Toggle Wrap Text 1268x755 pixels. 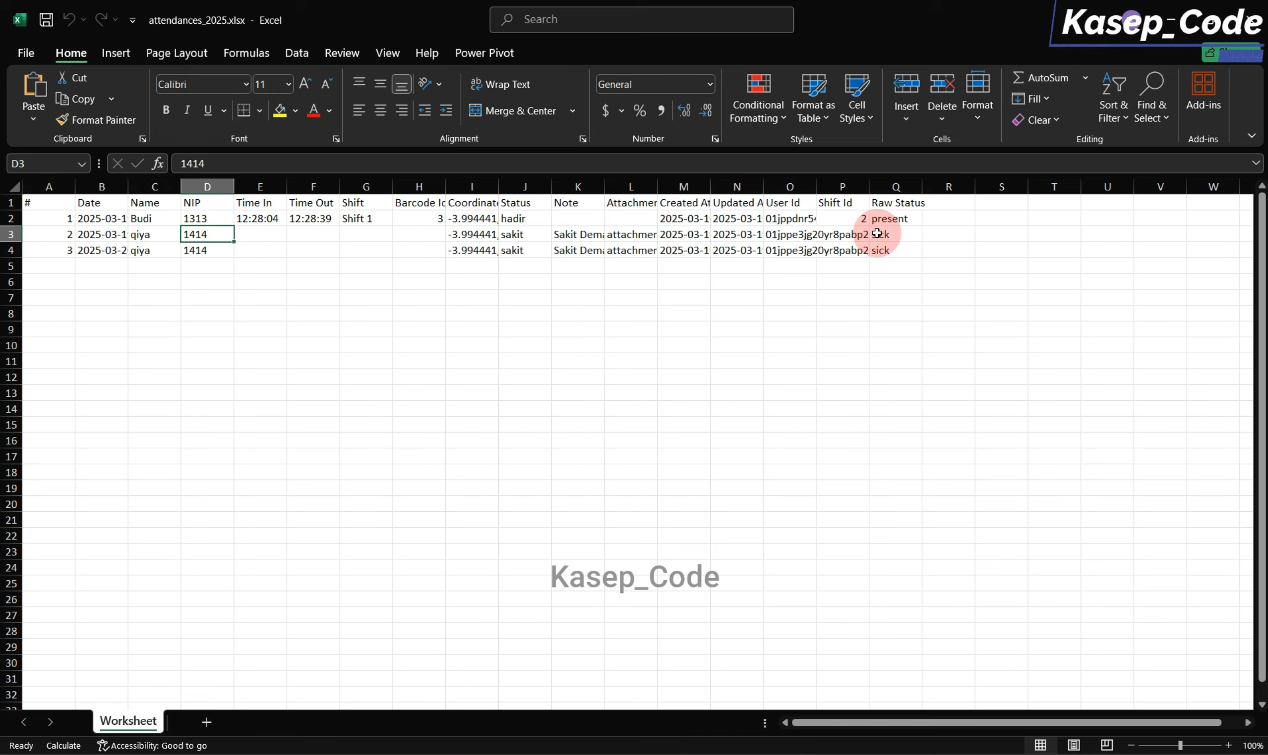click(500, 84)
